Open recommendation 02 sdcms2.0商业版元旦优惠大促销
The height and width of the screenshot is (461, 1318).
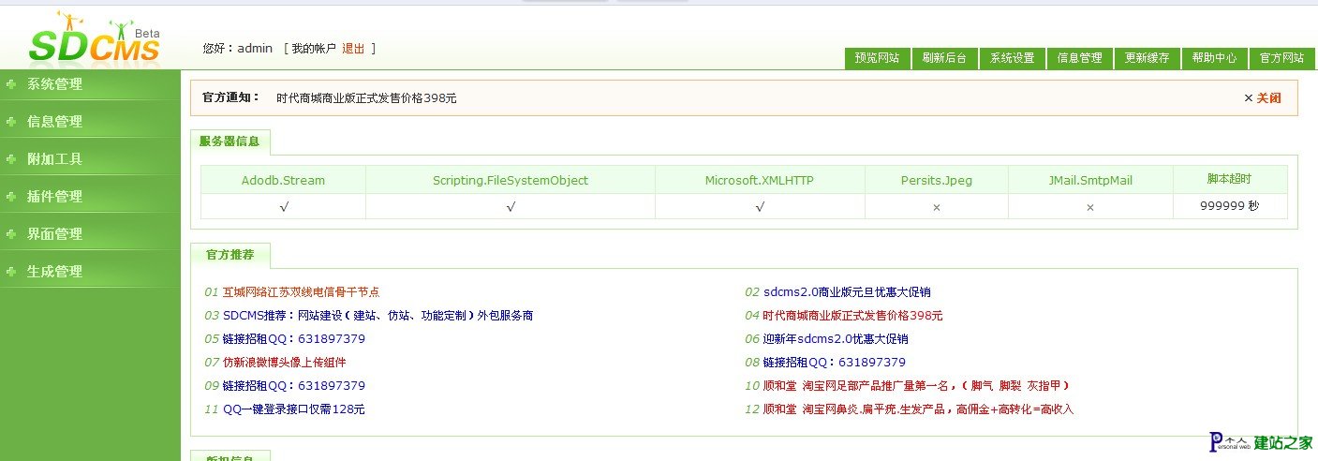(847, 292)
